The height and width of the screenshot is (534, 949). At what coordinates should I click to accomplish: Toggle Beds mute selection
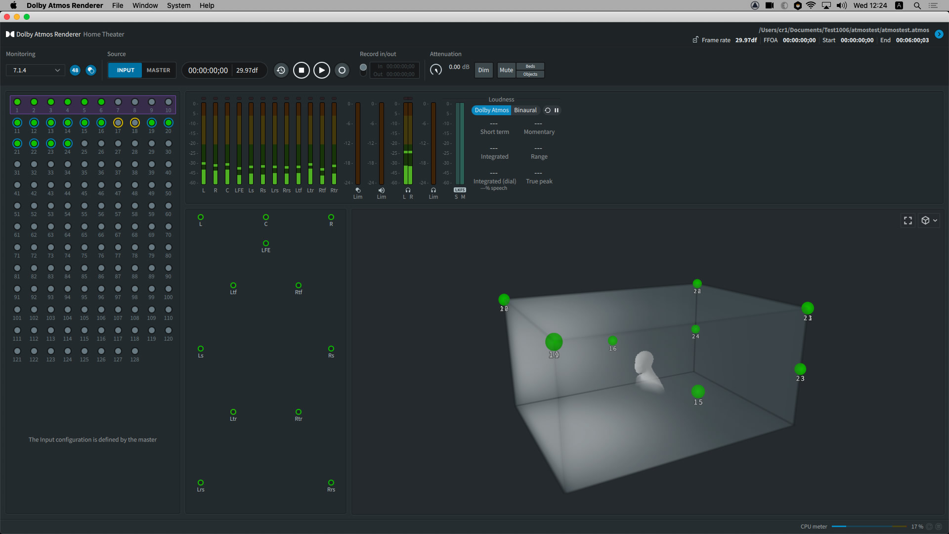[x=530, y=66]
